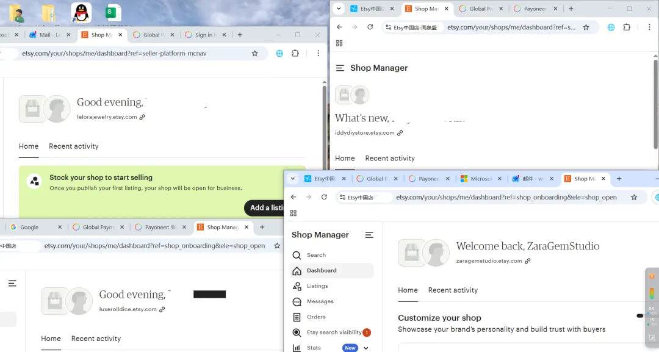Switch to Recent activity tab in iddydiystore window

390,159
